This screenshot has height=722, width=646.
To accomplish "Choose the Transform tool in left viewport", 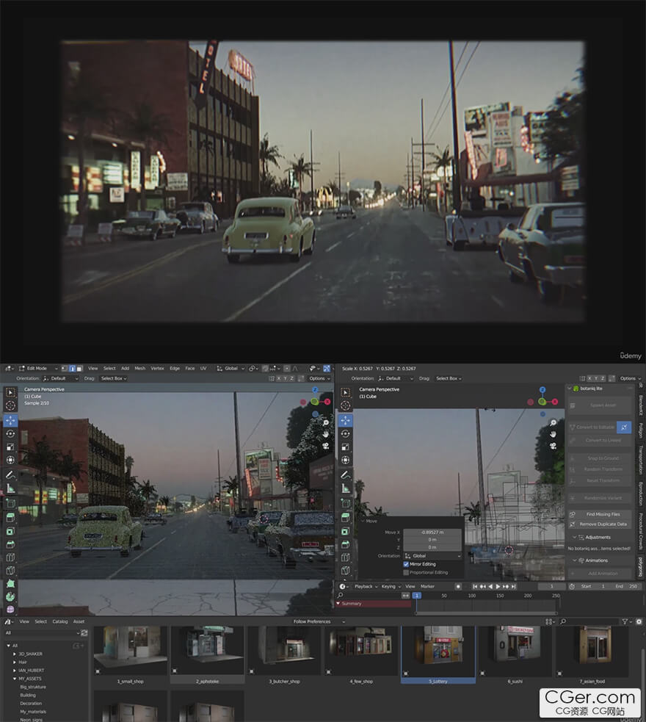I will (10, 460).
